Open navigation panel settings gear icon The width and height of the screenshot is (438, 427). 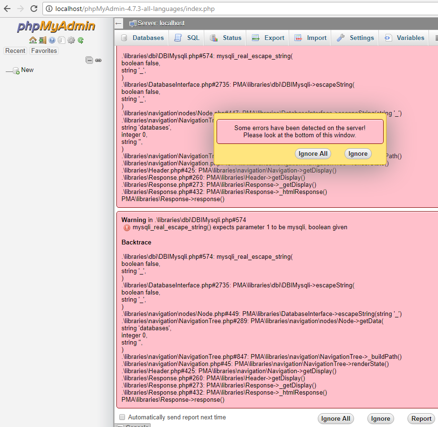point(71,40)
